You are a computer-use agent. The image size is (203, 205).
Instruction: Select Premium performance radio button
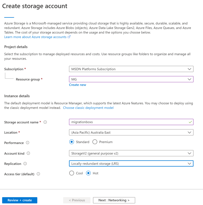(95, 142)
